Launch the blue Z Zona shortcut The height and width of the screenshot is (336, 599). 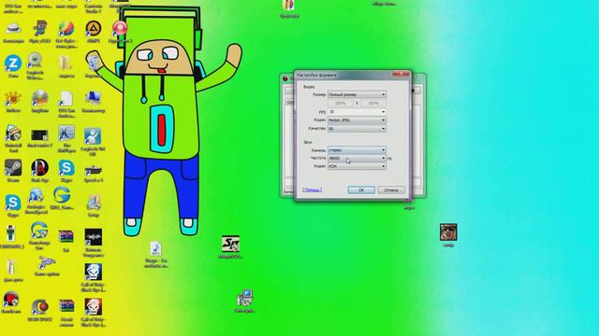pyautogui.click(x=13, y=63)
